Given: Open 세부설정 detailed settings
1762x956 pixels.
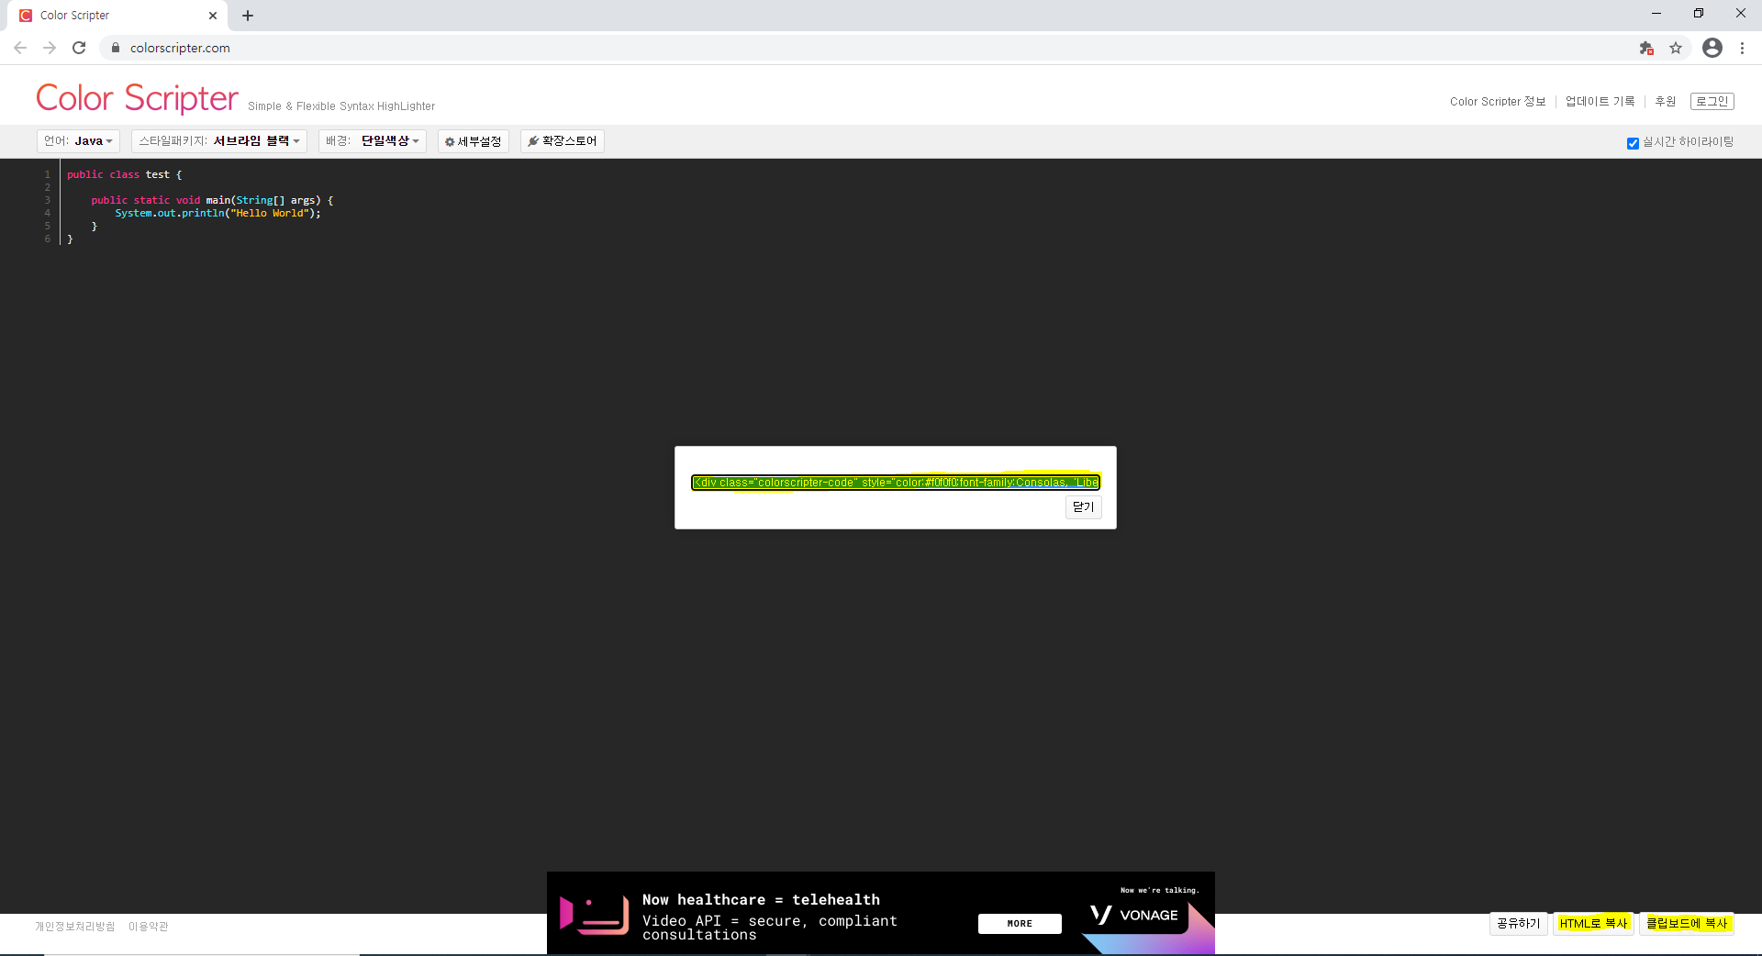Looking at the screenshot, I should point(474,141).
